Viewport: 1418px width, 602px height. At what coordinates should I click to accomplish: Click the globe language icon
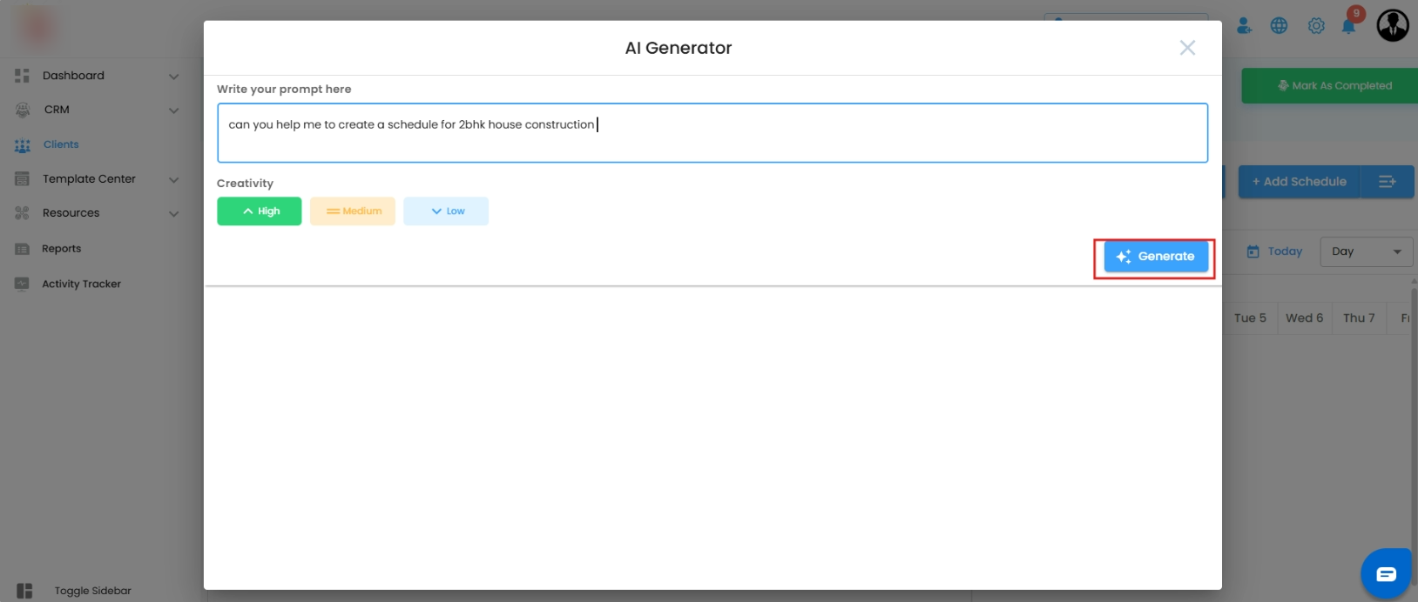point(1279,26)
